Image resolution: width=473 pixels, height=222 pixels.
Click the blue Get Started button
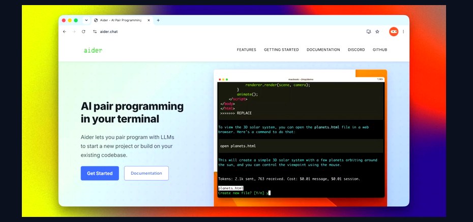pos(100,173)
